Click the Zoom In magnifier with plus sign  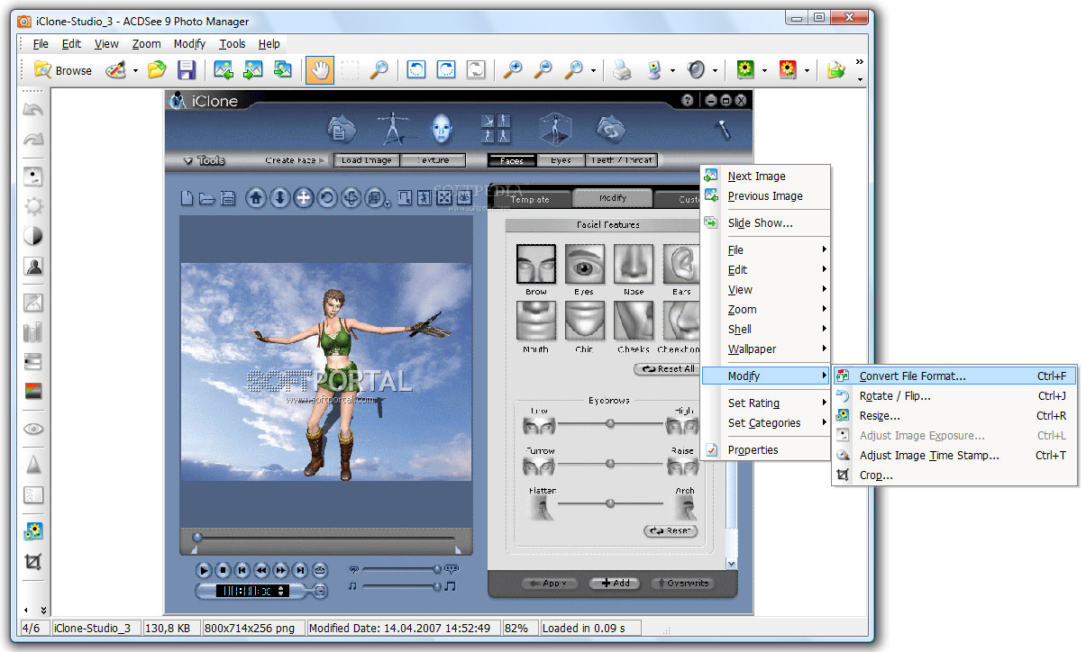512,70
